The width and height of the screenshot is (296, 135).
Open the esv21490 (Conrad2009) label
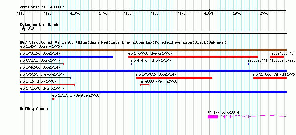pyautogui.click(x=41, y=46)
